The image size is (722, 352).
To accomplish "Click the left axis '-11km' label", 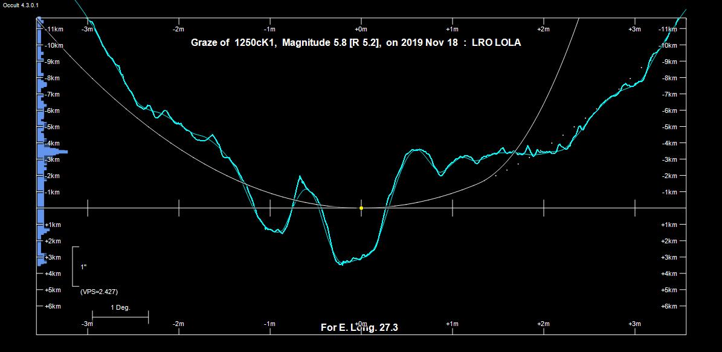I will (x=54, y=29).
